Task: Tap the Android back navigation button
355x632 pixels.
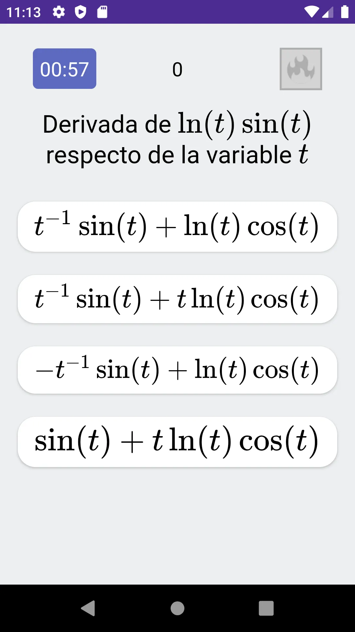Action: pos(88,608)
